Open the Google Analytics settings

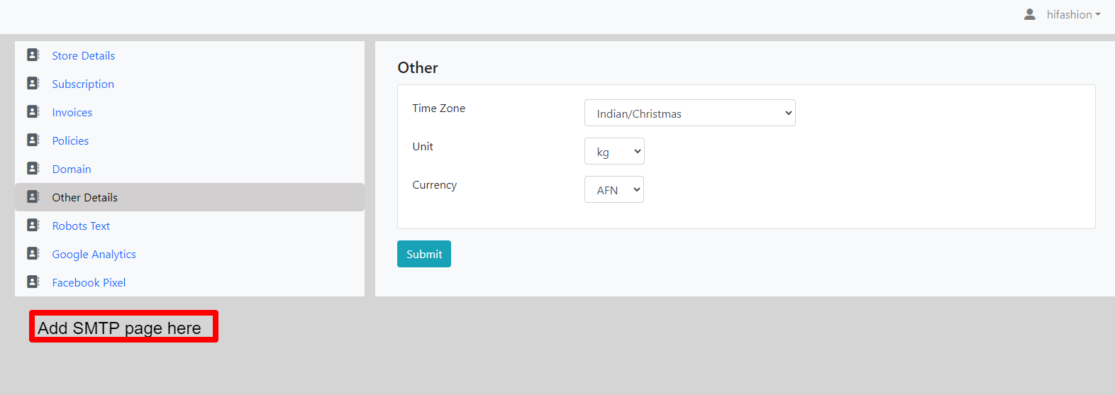(x=94, y=254)
